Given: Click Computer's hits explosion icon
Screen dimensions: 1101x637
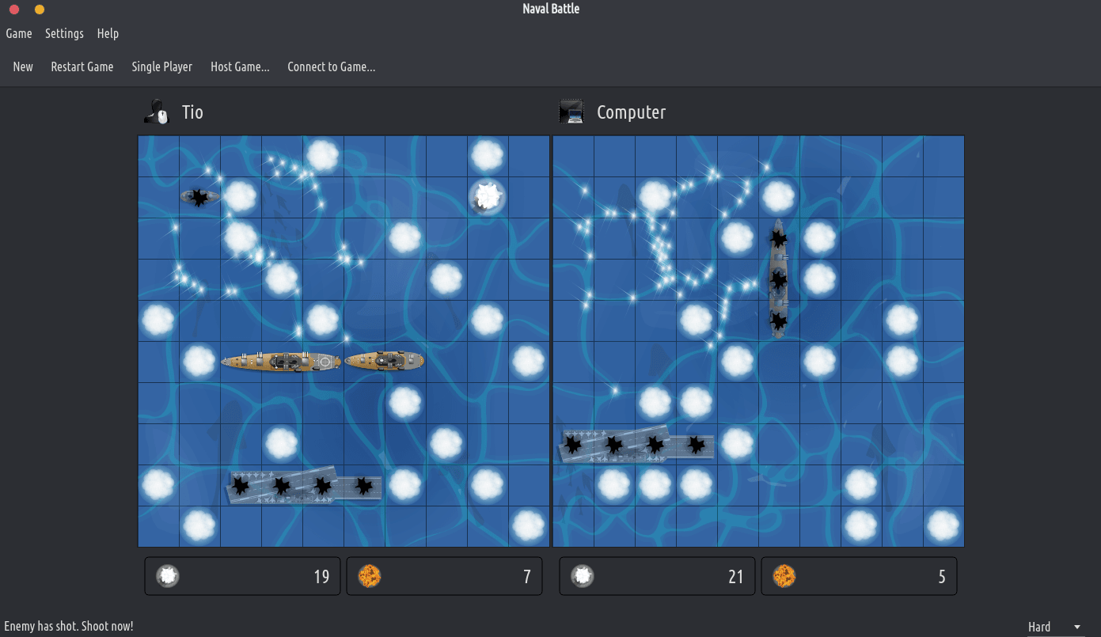Looking at the screenshot, I should (x=784, y=576).
